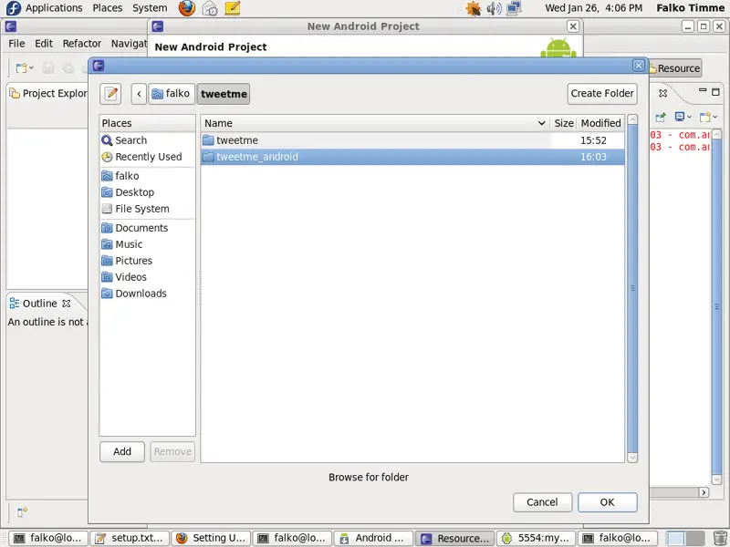Click the Eclipse New wizard toolbar icon
Viewport: 730px width, 547px height.
pyautogui.click(x=21, y=68)
